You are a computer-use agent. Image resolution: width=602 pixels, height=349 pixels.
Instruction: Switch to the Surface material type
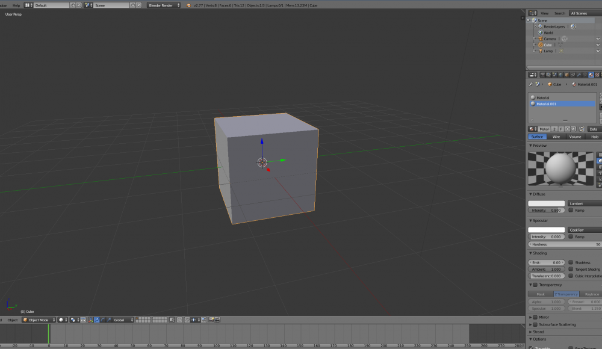tap(537, 137)
